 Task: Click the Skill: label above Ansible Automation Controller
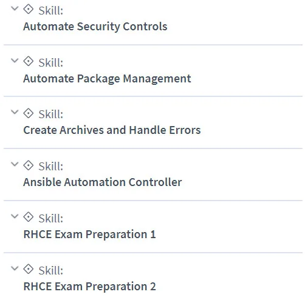click(x=51, y=167)
